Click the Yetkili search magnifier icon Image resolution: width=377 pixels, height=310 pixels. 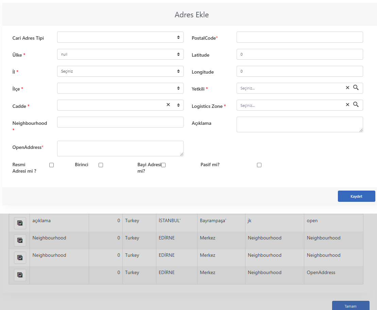[356, 88]
